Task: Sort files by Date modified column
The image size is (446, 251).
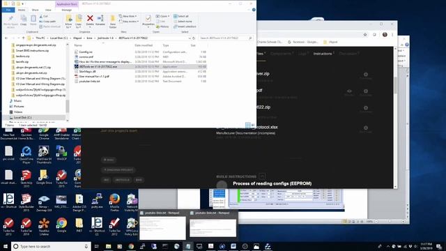Action: point(144,45)
